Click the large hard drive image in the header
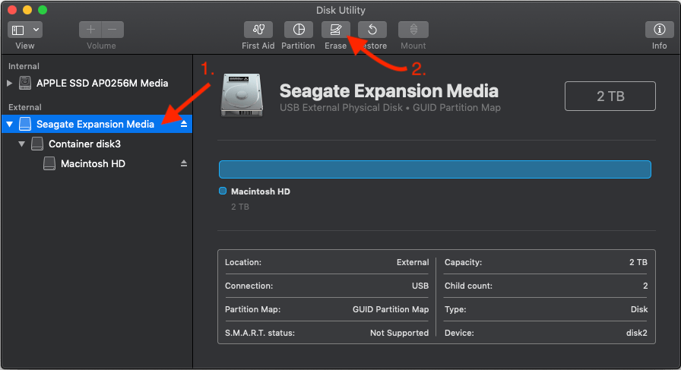The height and width of the screenshot is (370, 681). 242,96
